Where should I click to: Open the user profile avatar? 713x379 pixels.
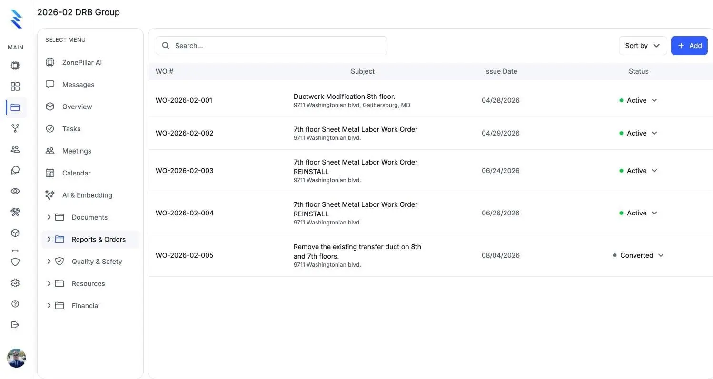point(16,358)
